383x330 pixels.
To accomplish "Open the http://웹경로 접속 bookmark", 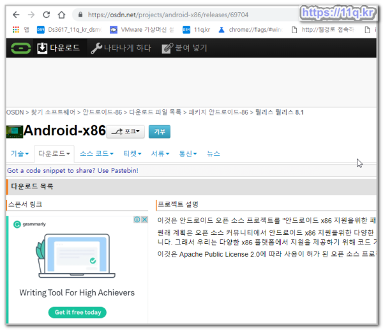I will (323, 29).
